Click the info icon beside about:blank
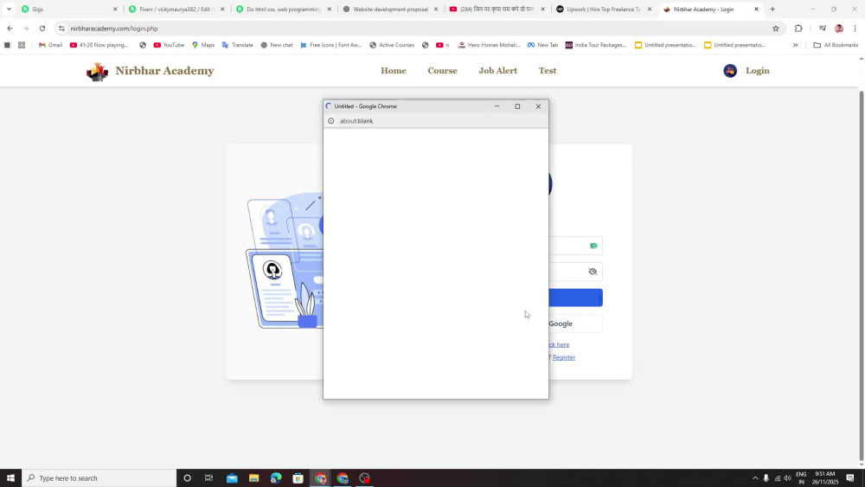The width and height of the screenshot is (865, 487). [x=331, y=121]
